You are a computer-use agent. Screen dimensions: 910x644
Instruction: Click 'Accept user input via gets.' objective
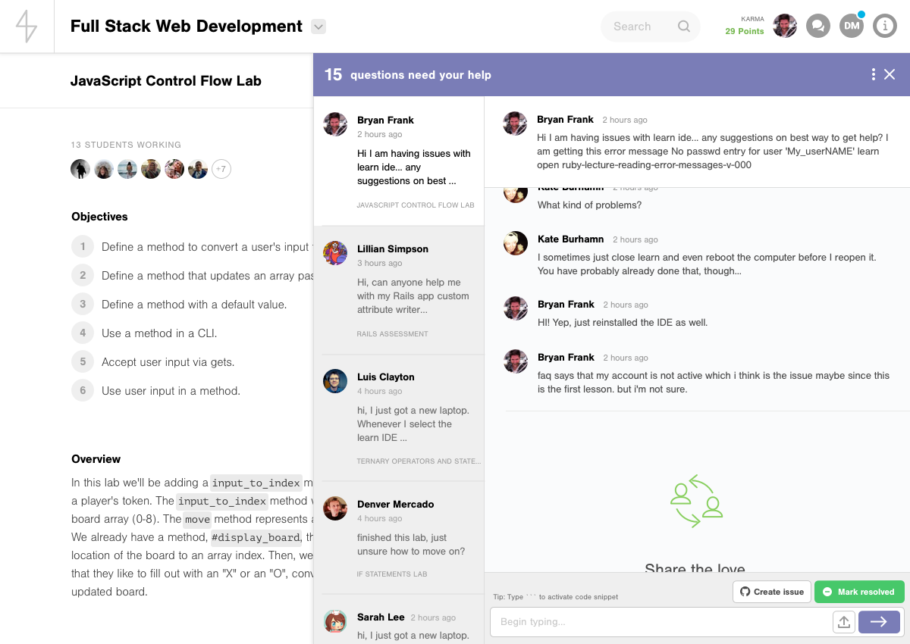coord(168,362)
